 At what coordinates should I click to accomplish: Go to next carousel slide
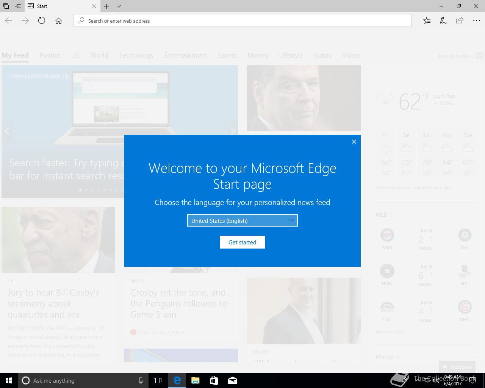(x=232, y=131)
